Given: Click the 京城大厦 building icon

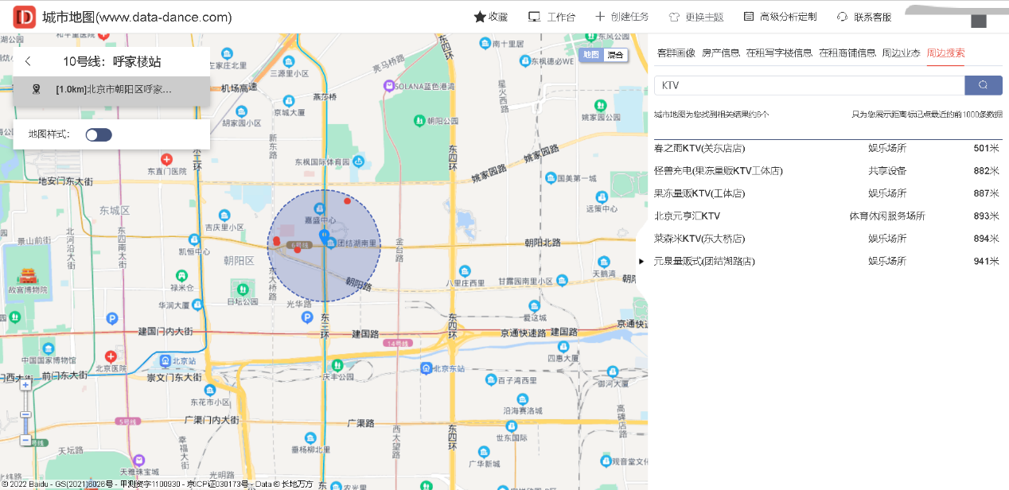Looking at the screenshot, I should [288, 101].
